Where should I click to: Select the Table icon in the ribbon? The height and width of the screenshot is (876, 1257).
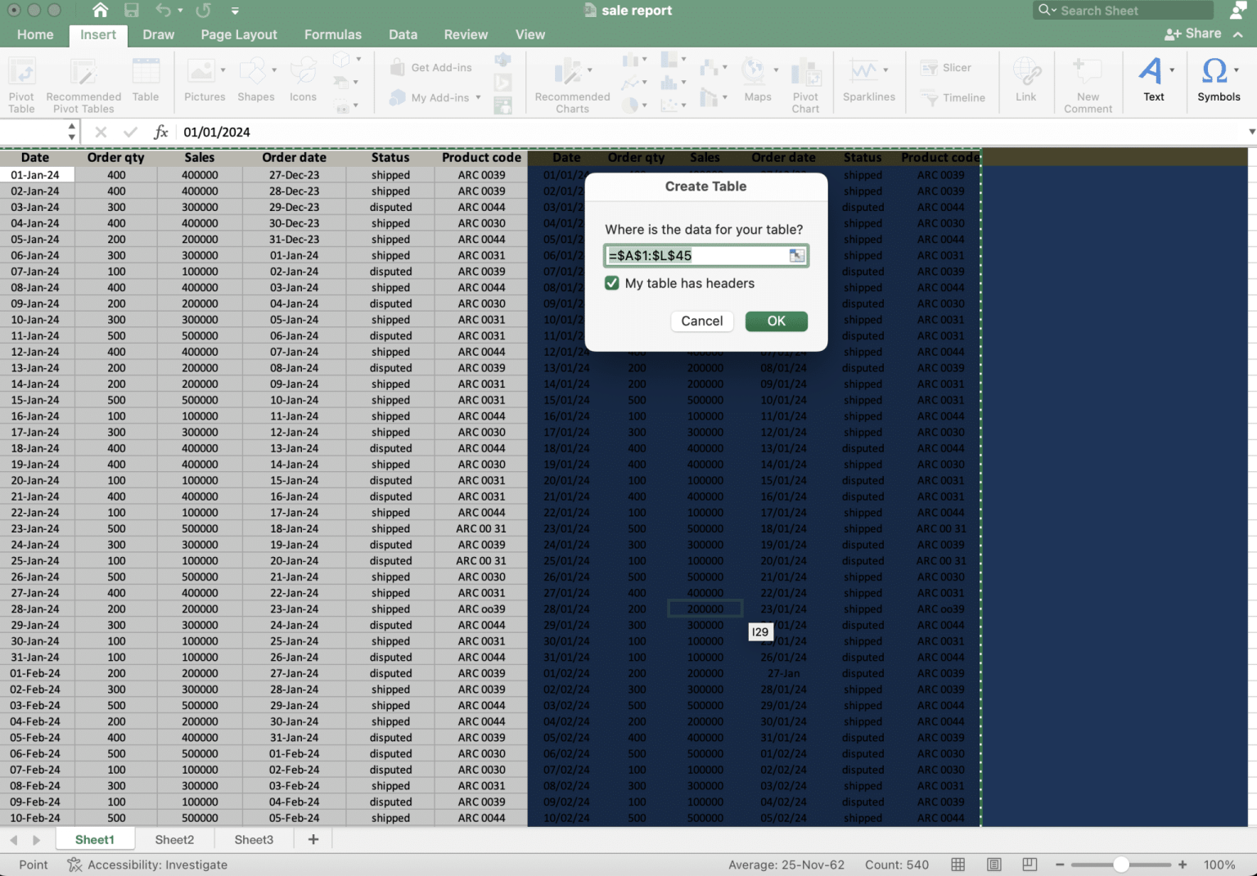pos(146,79)
